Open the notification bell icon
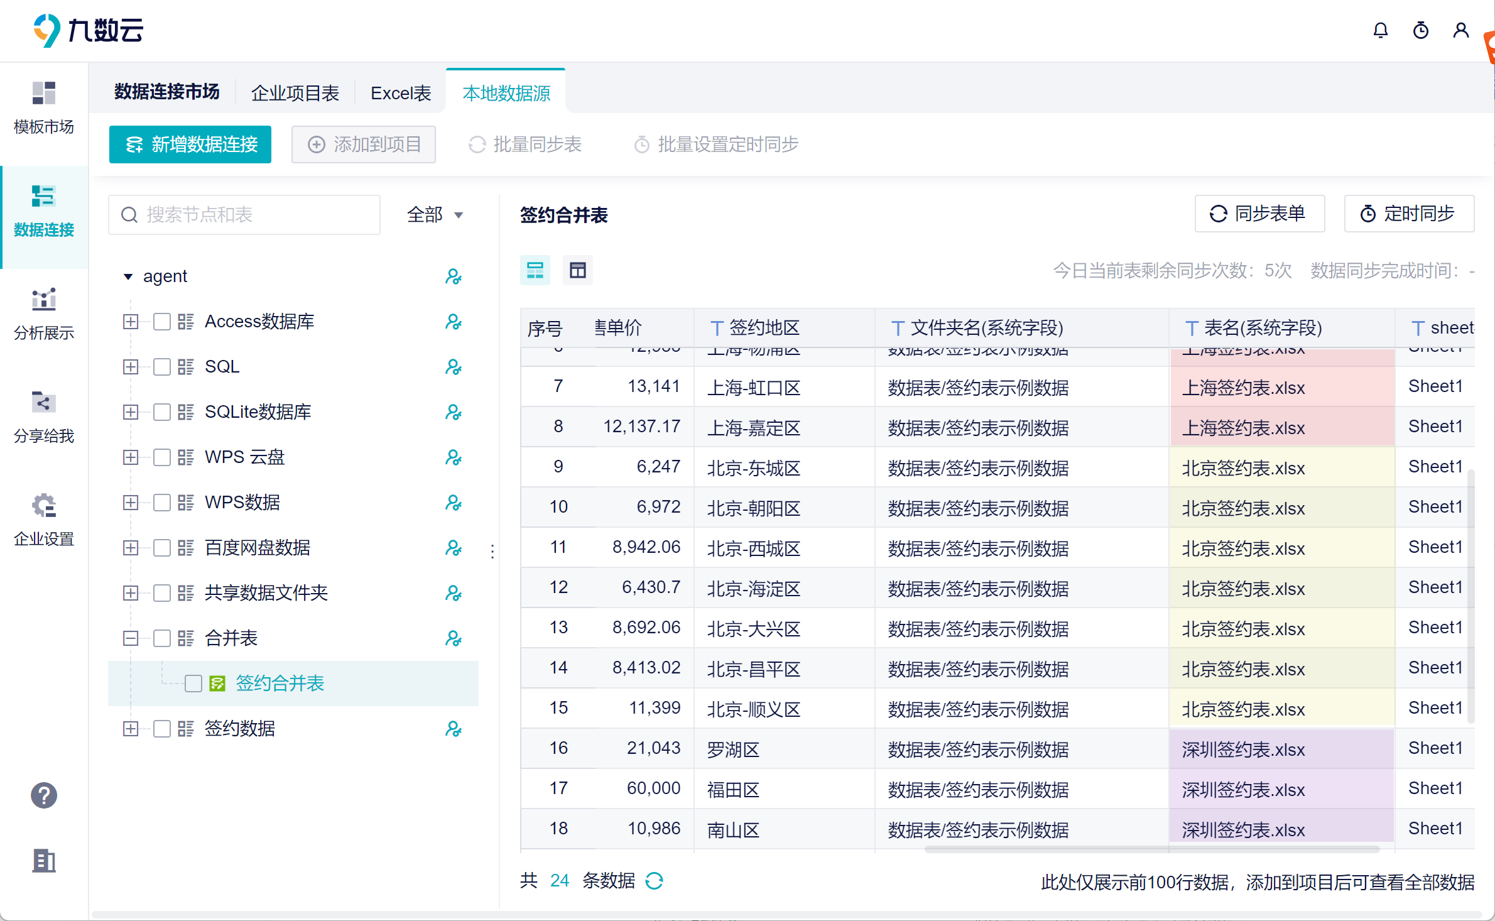Screen dimensions: 1495x921 point(1380,30)
